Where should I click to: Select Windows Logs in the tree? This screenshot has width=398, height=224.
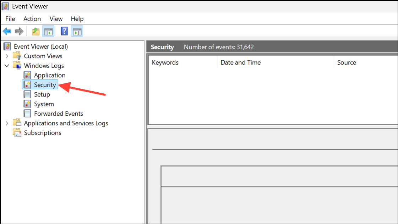pos(44,66)
